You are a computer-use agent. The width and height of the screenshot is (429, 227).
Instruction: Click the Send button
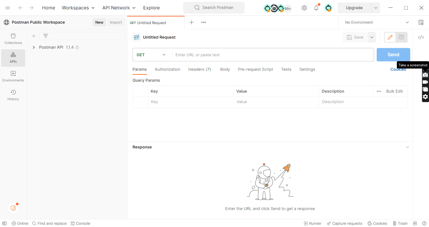(x=393, y=55)
